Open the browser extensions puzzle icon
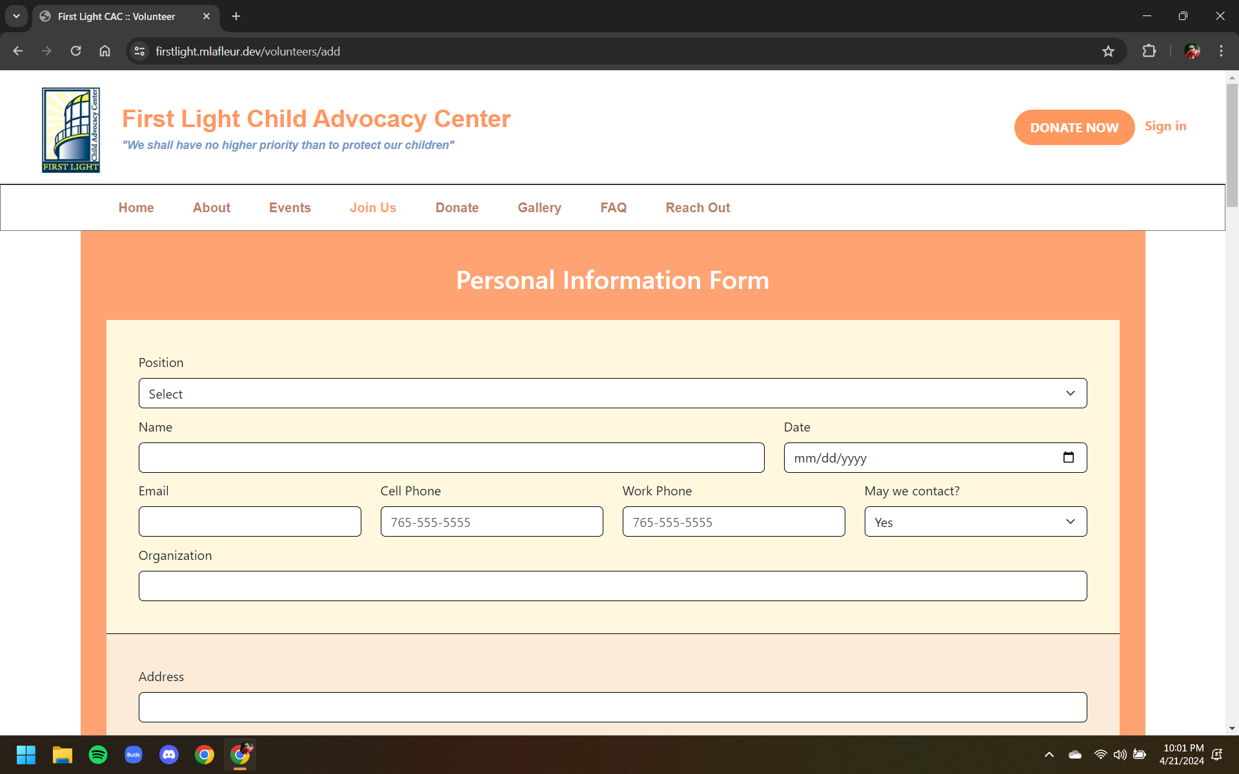The height and width of the screenshot is (774, 1239). [x=1149, y=52]
